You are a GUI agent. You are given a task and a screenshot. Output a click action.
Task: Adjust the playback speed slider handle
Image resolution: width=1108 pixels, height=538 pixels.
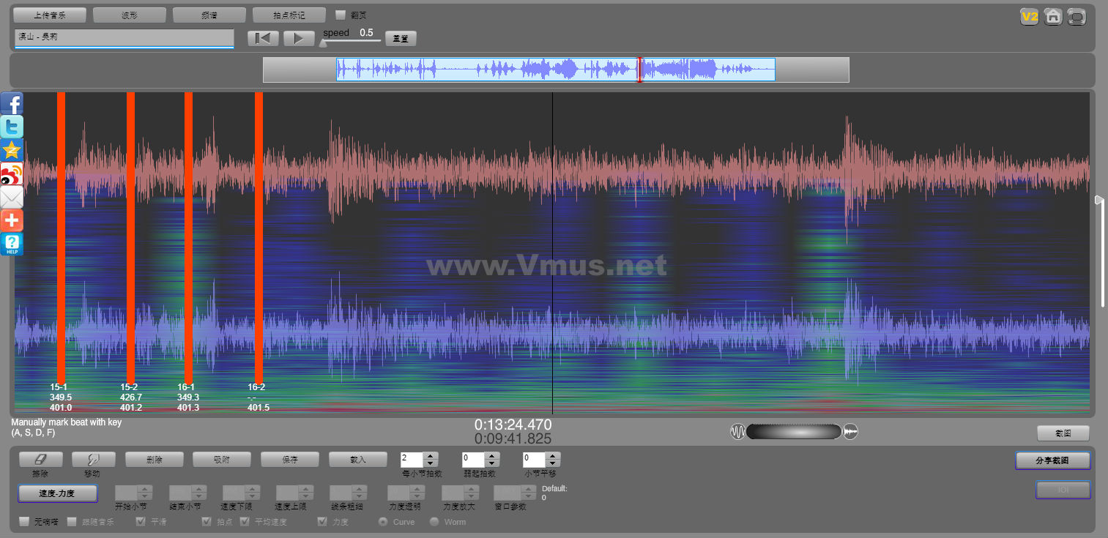(322, 42)
